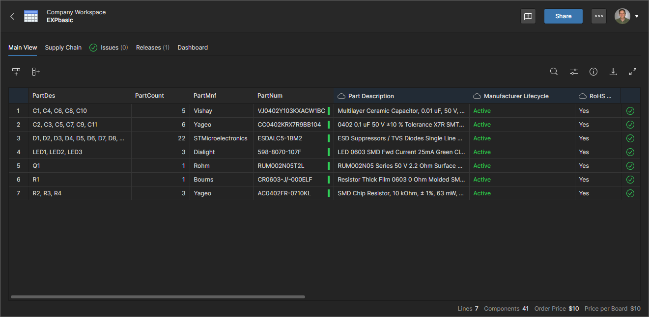Click the status checkmark for row 4
This screenshot has height=317, width=649.
630,152
